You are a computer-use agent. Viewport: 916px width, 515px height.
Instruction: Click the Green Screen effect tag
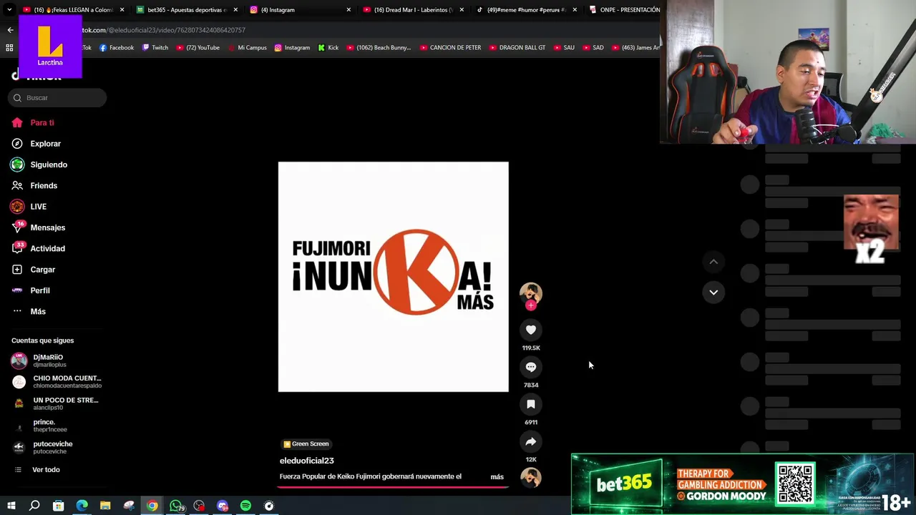(306, 443)
